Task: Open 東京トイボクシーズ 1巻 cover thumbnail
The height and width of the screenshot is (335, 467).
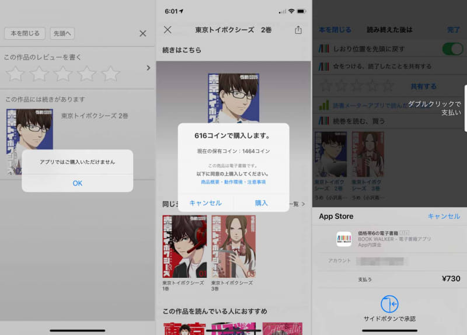Action: (x=184, y=246)
